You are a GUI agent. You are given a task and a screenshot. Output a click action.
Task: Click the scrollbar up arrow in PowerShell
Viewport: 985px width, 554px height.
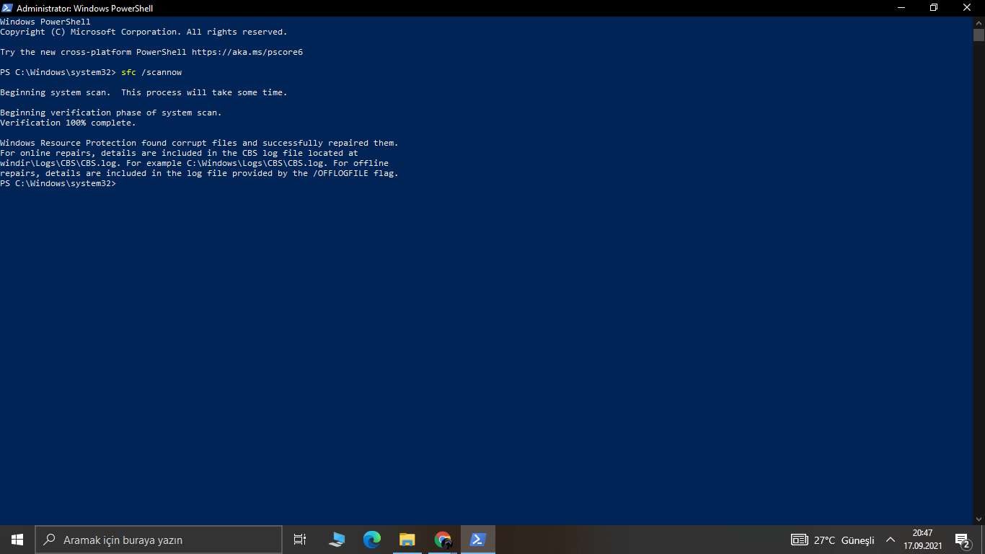point(979,22)
